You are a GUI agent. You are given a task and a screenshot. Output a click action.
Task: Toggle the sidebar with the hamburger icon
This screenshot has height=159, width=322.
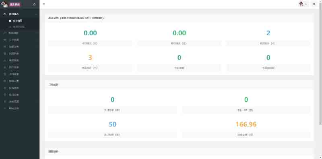pyautogui.click(x=44, y=4)
